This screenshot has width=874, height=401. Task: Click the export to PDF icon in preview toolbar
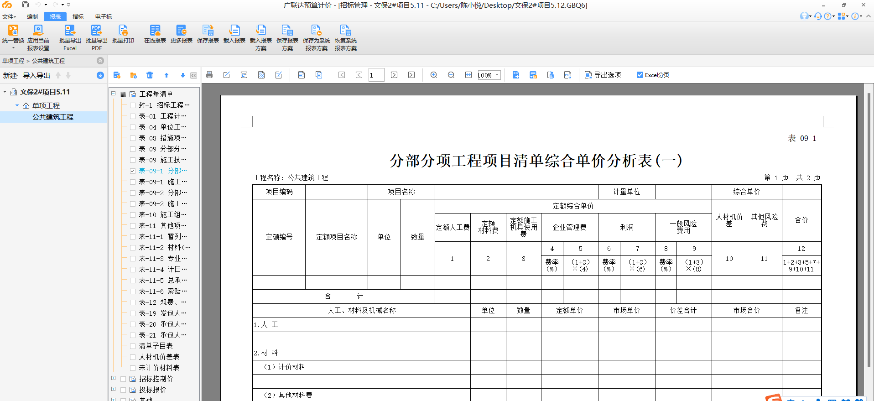pos(568,75)
